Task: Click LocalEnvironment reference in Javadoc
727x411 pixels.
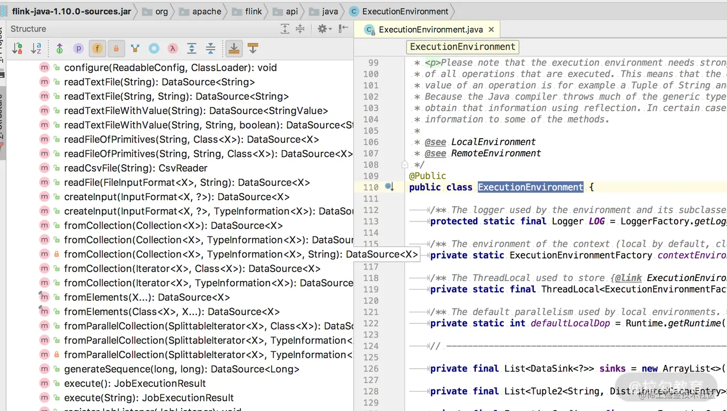Action: pyautogui.click(x=493, y=142)
